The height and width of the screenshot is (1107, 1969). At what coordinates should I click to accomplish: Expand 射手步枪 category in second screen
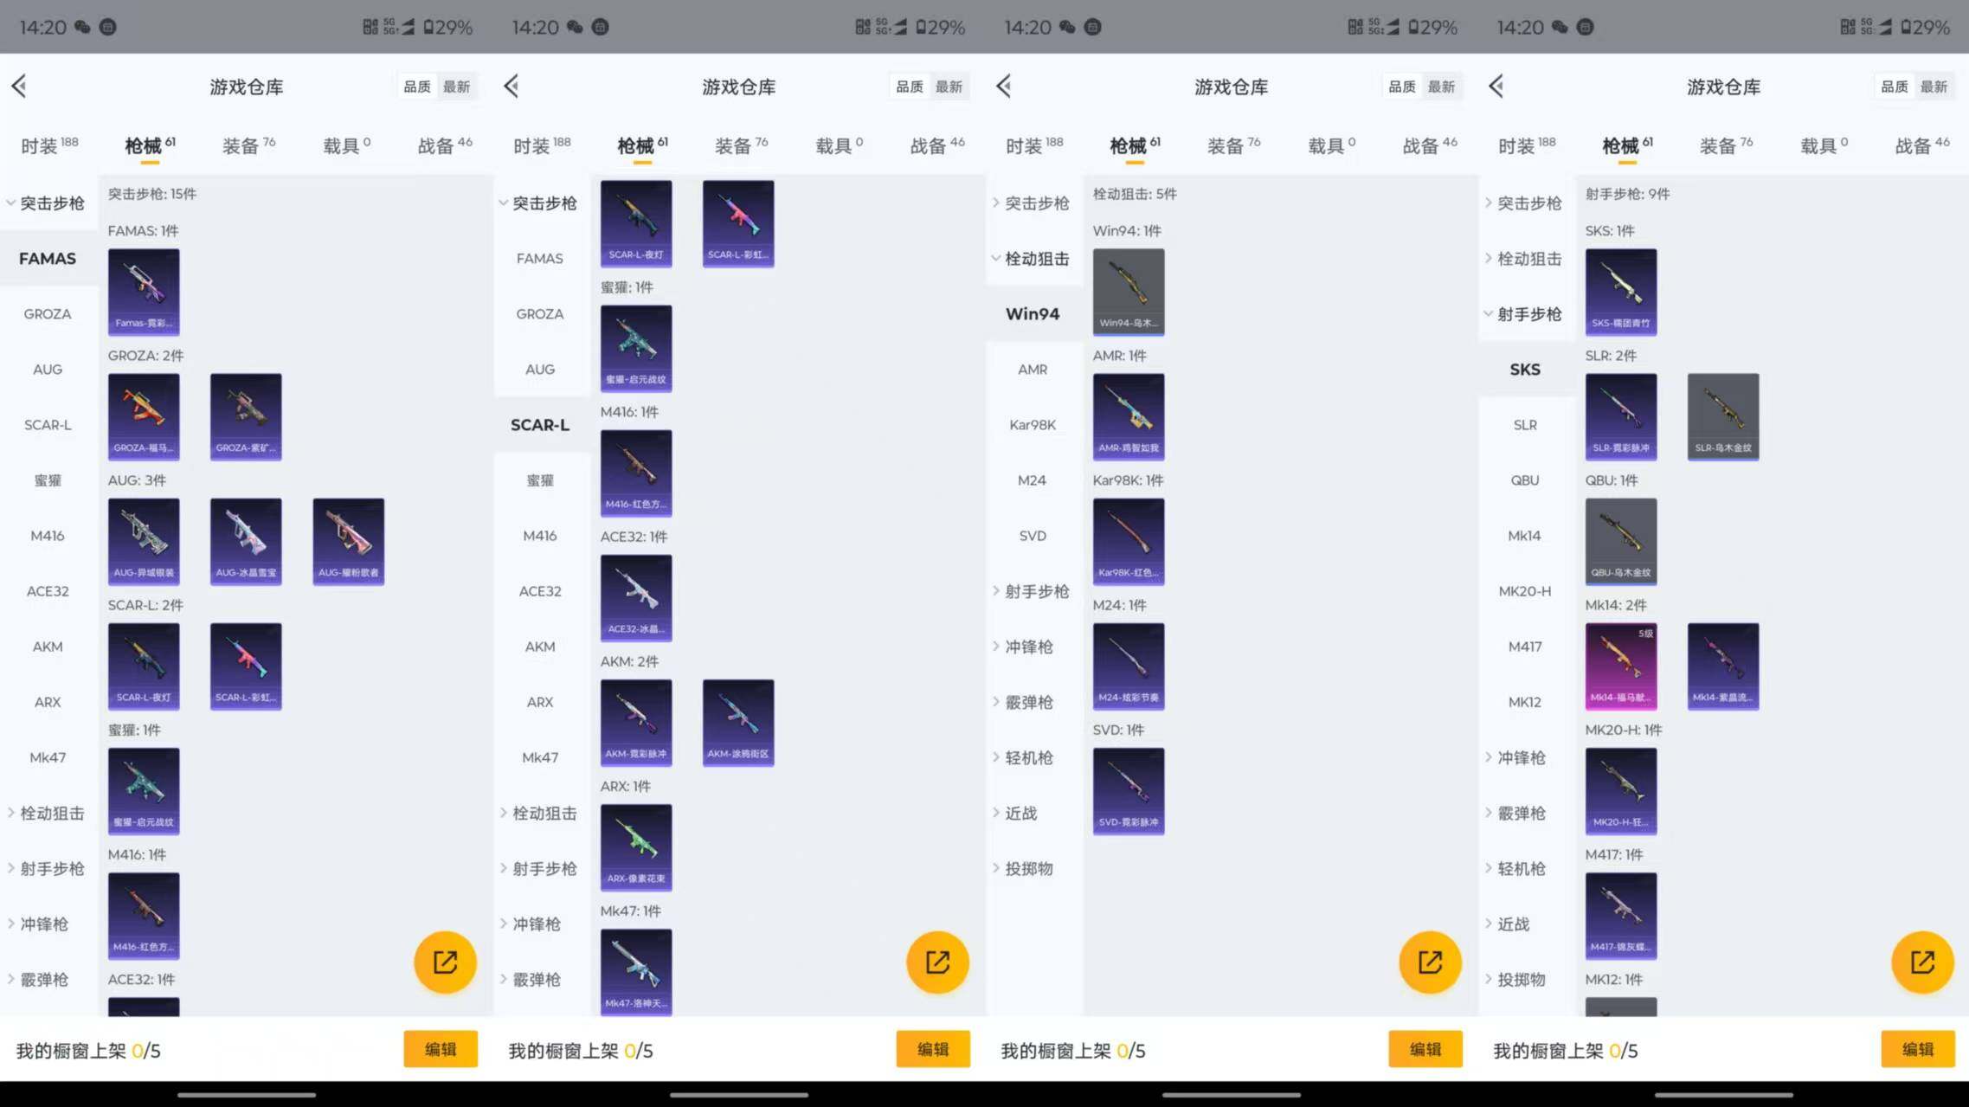[x=538, y=868]
